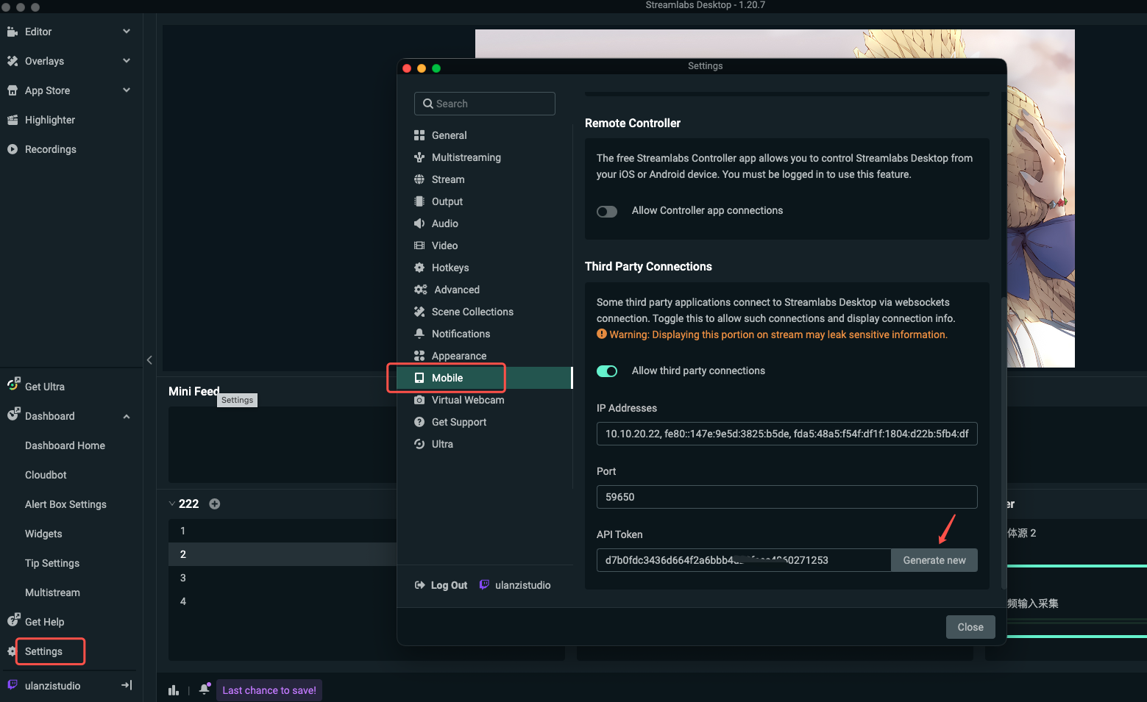
Task: Click the Output icon in Settings
Action: click(x=419, y=201)
